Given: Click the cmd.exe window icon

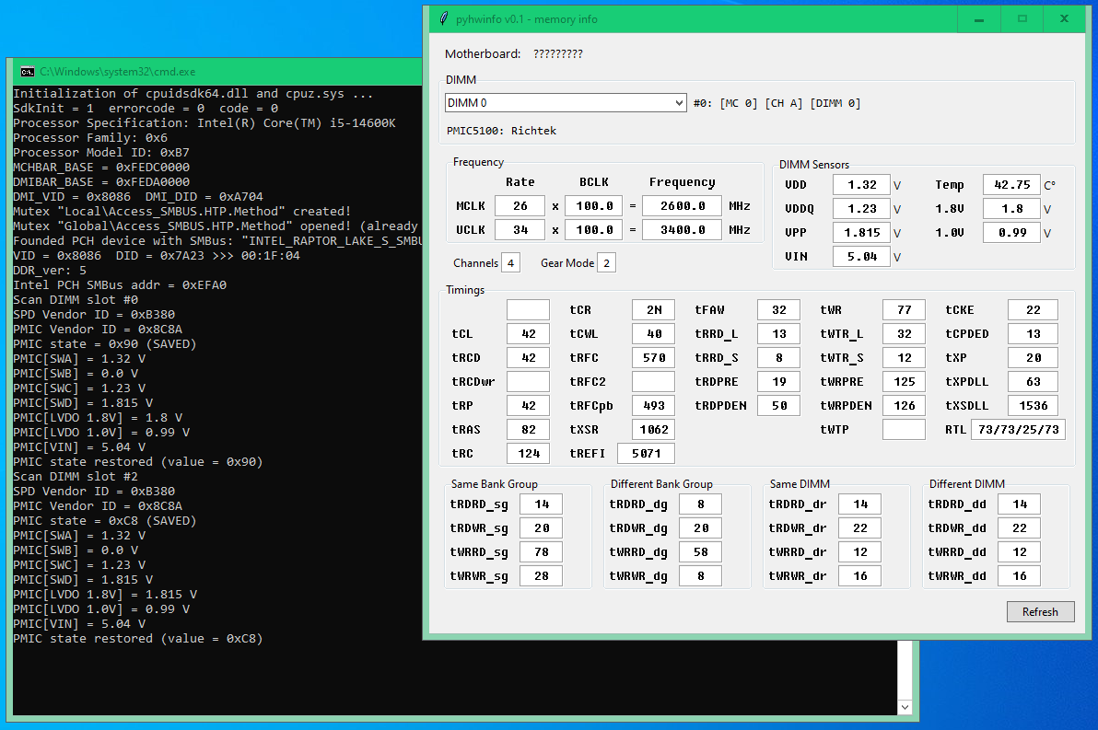Looking at the screenshot, I should point(28,72).
